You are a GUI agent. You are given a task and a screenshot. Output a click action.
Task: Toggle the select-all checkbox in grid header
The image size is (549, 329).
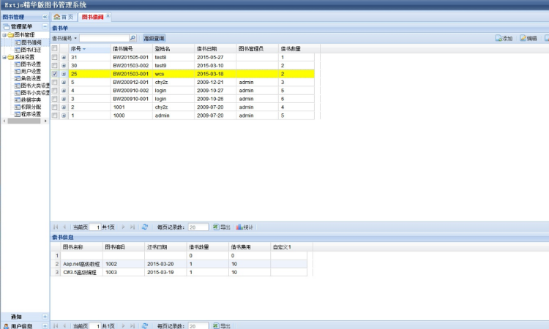55,48
